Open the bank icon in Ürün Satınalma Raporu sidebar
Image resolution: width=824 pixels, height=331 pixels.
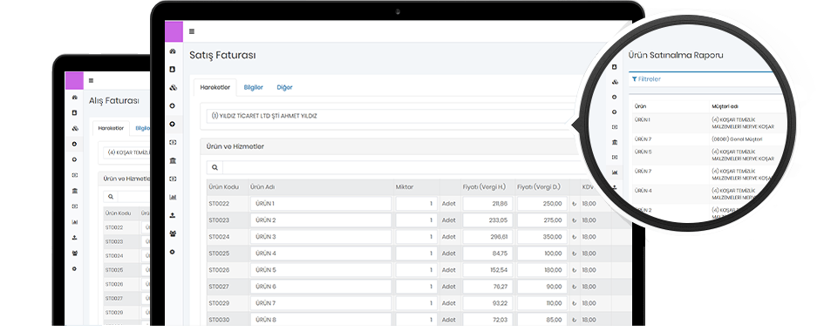click(x=615, y=142)
